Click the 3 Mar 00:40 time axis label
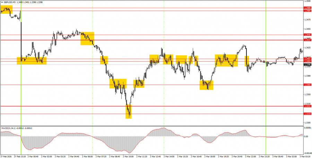 click(x=278, y=157)
